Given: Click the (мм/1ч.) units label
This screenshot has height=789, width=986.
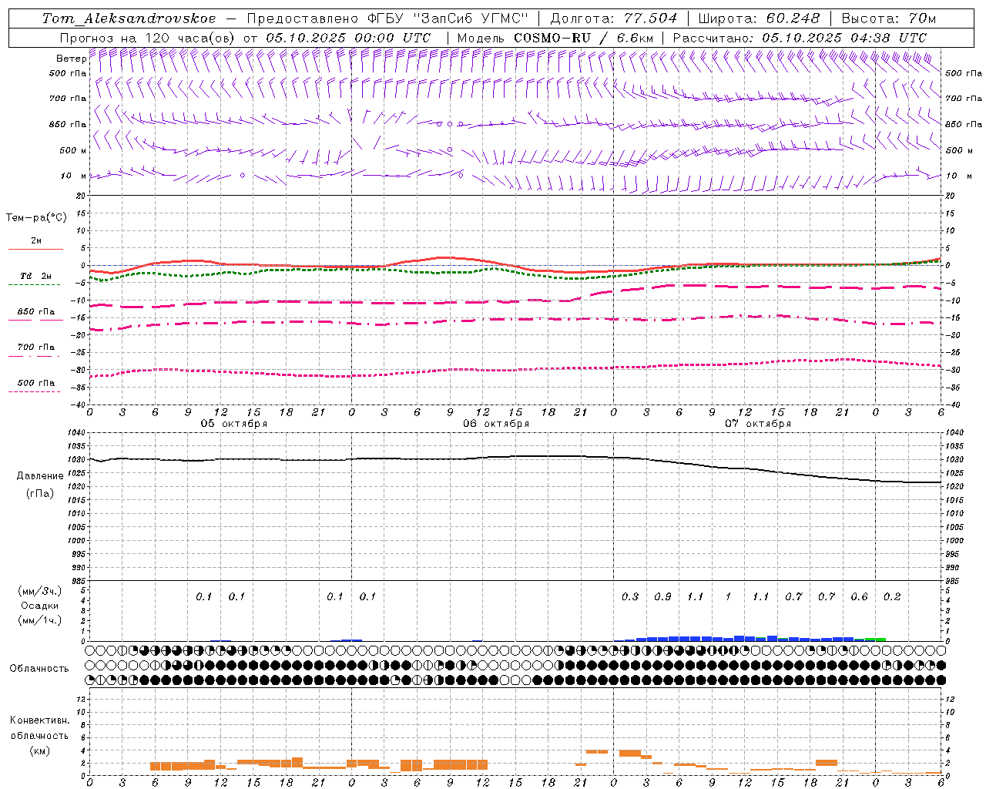Looking at the screenshot, I should (x=39, y=620).
